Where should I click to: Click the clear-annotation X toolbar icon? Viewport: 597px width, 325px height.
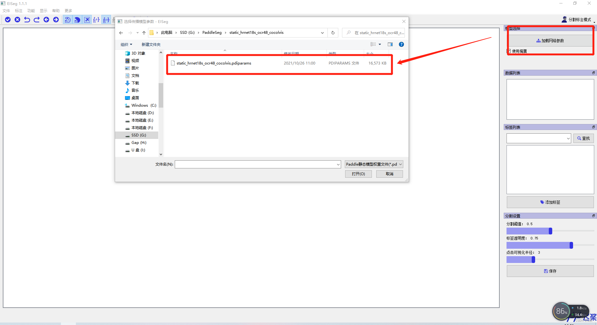(x=17, y=20)
